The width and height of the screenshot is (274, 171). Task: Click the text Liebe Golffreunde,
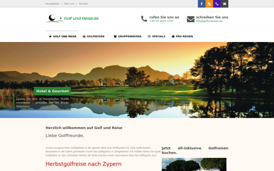coord(65,135)
